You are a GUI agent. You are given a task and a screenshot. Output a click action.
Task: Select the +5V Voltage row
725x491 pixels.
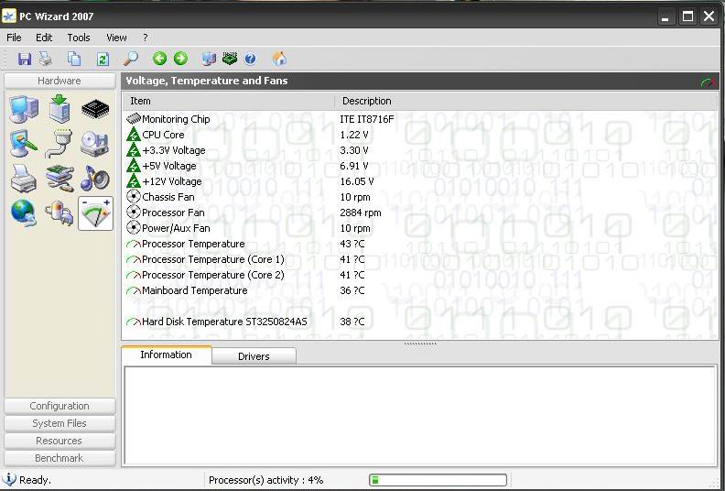click(420, 166)
